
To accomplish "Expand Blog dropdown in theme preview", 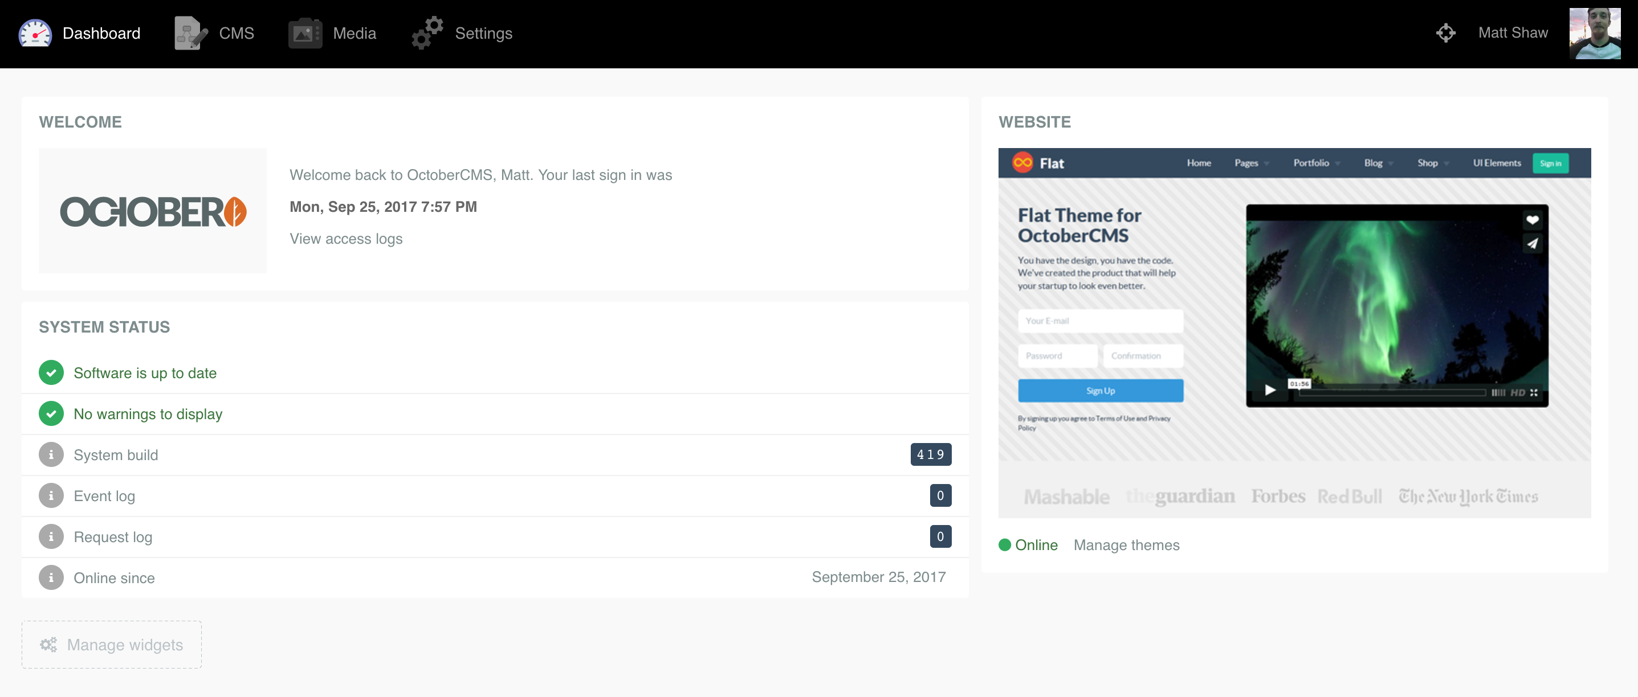I will (1378, 163).
